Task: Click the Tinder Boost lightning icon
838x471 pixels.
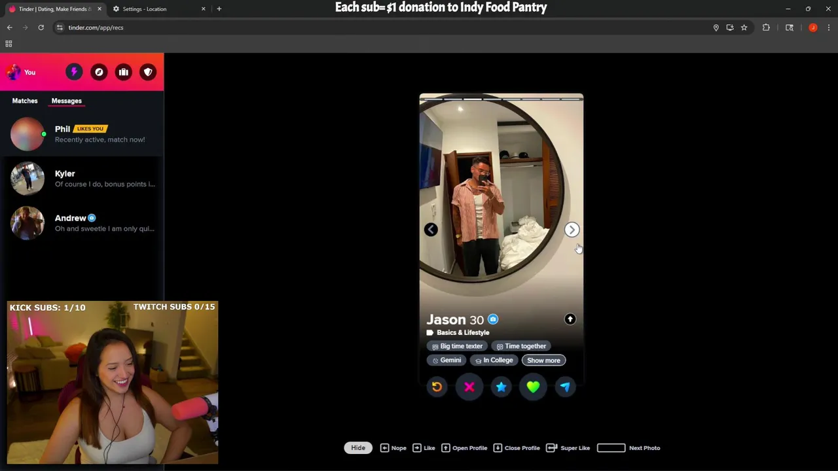Action: (x=74, y=72)
